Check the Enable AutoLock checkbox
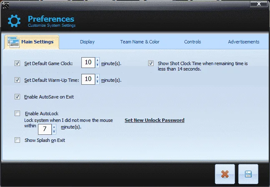This screenshot has width=270, height=187. tap(17, 113)
